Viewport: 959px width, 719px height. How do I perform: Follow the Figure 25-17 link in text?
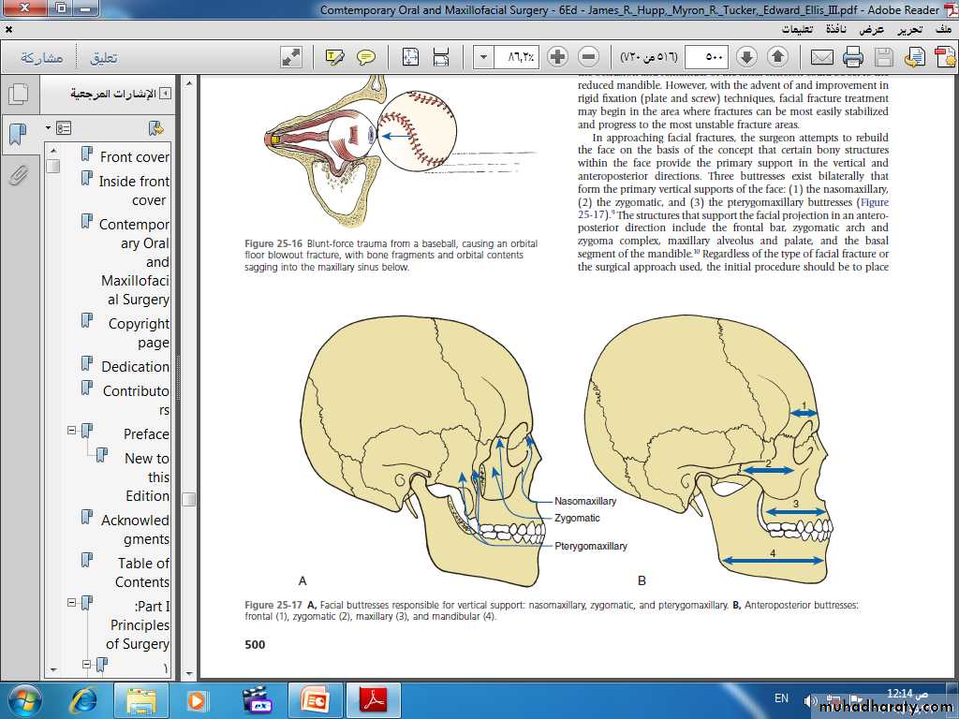873,202
